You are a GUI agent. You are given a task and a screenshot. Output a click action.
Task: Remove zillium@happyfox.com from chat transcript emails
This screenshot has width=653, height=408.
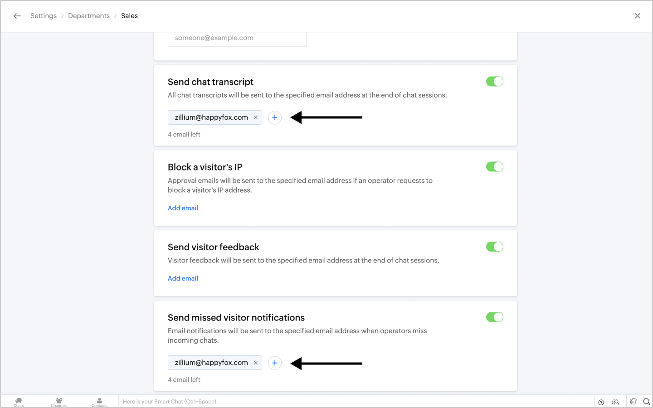pyautogui.click(x=256, y=117)
